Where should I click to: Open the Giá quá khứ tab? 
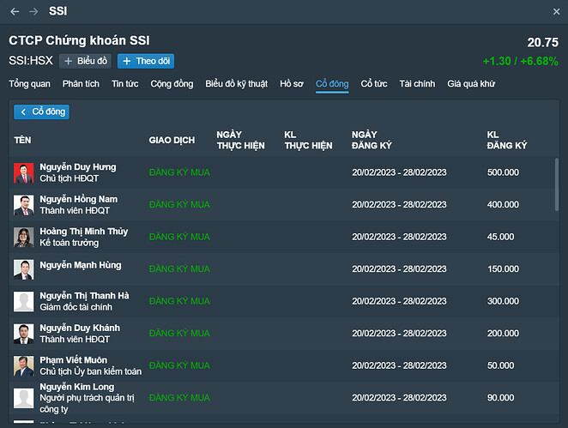[x=471, y=84]
